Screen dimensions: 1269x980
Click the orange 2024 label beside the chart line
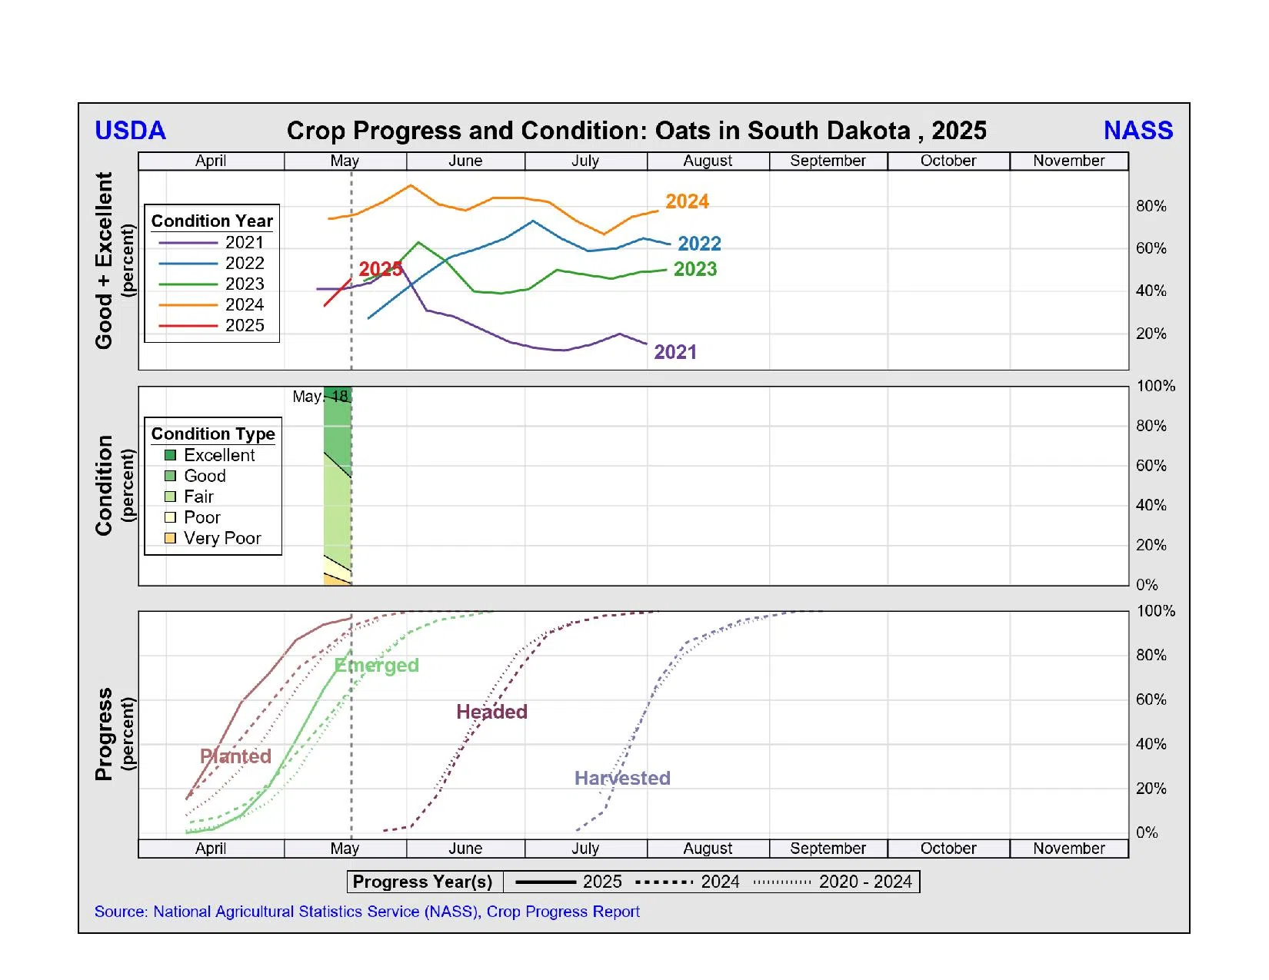click(x=687, y=201)
